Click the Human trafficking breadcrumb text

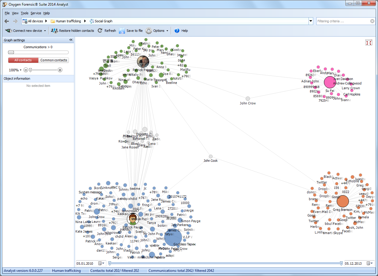point(68,21)
